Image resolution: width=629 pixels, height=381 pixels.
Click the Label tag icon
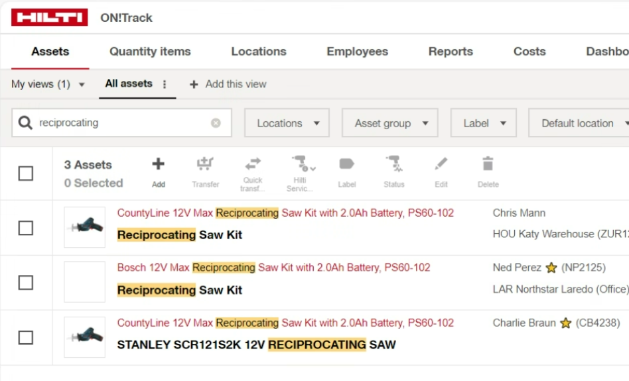[346, 164]
